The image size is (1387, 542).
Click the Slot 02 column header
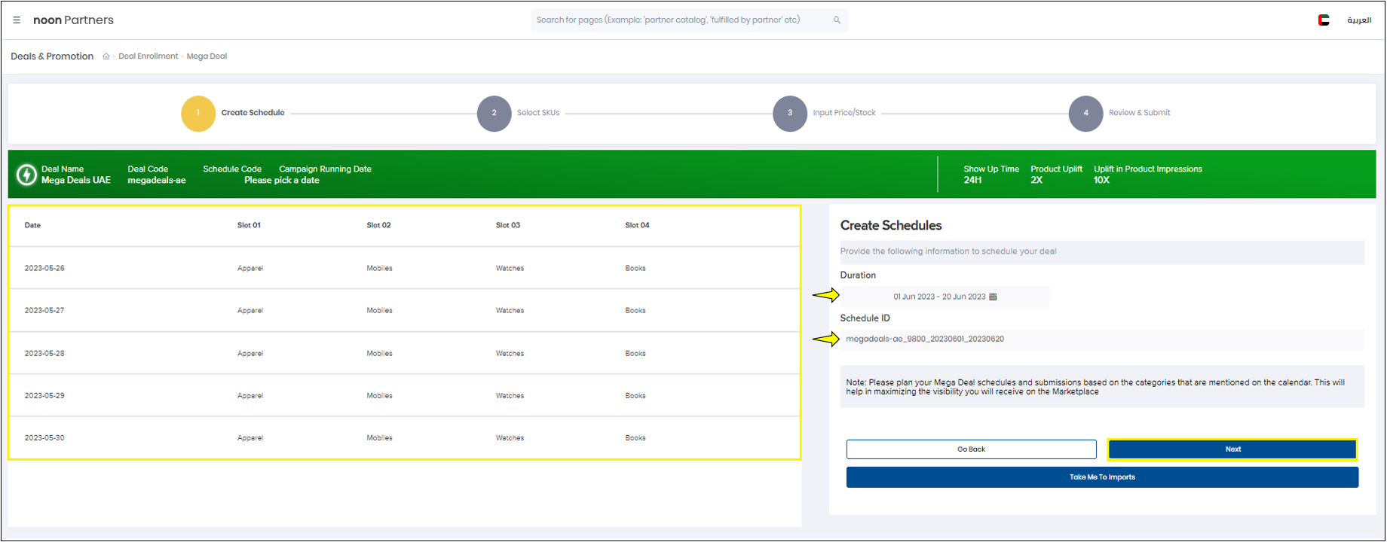click(378, 225)
